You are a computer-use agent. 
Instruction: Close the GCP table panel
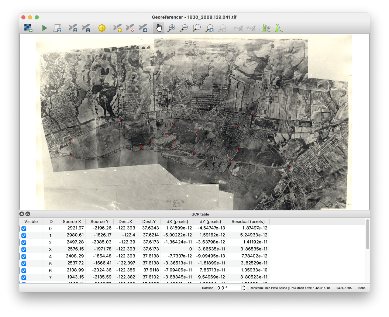[22, 214]
